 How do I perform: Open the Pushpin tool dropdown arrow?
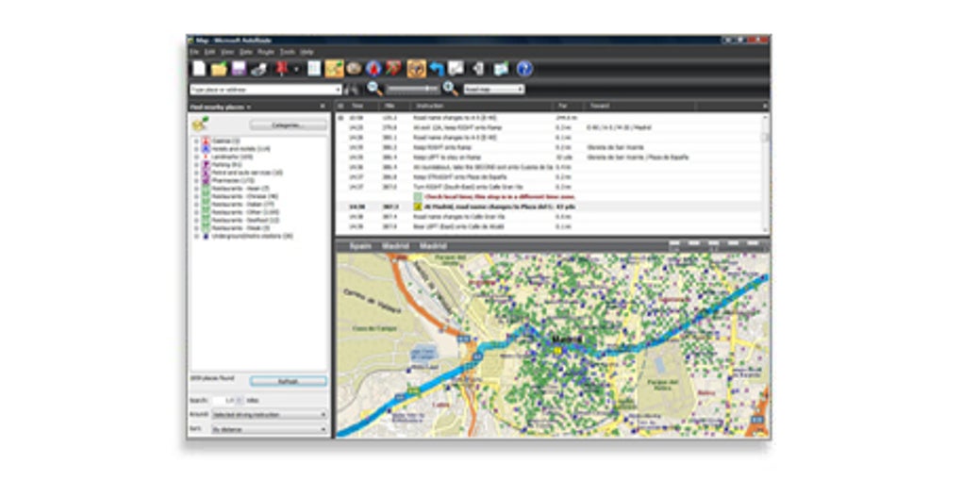point(296,69)
